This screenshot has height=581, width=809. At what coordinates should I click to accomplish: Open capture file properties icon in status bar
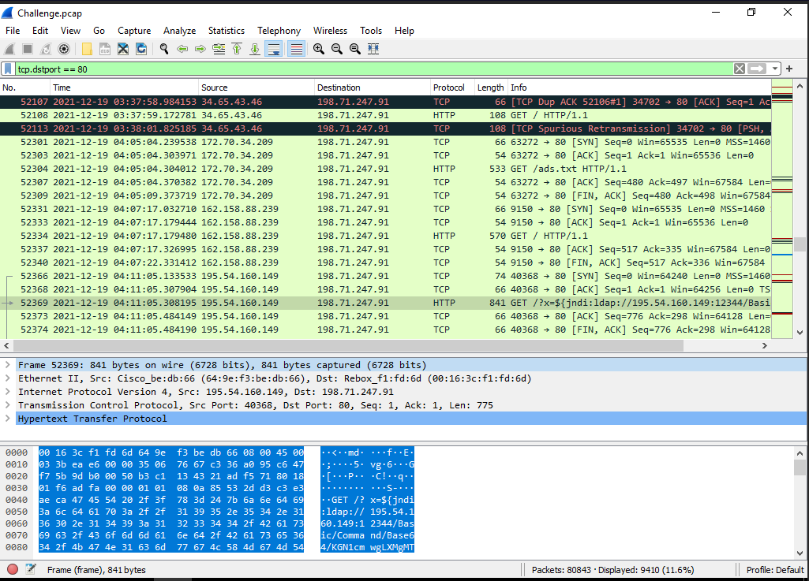(31, 569)
